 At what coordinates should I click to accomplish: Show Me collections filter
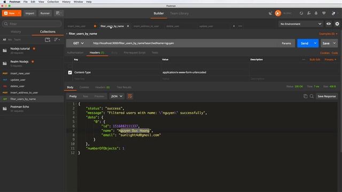pyautogui.click(x=10, y=39)
